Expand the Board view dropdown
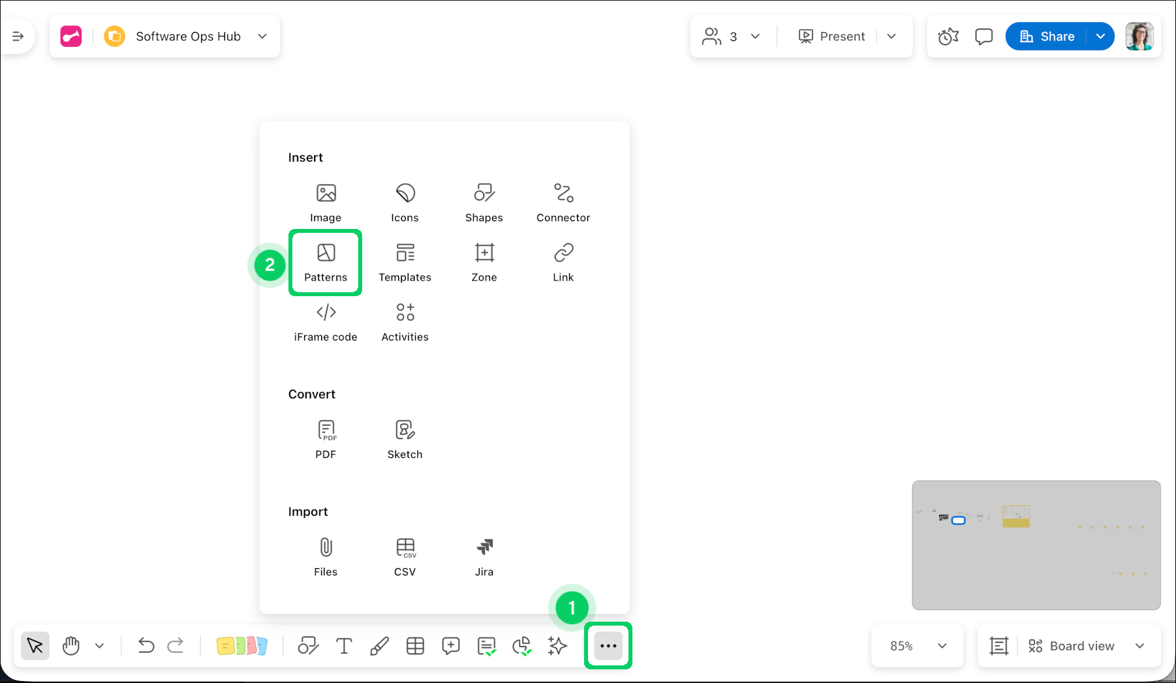This screenshot has width=1176, height=683. (1139, 646)
